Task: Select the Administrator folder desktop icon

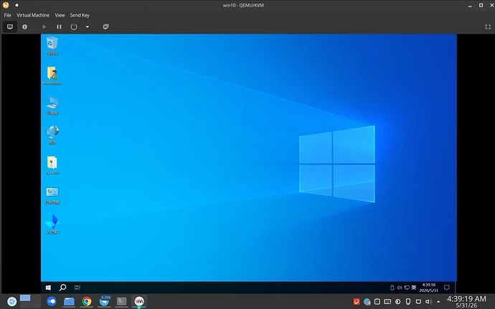Action: [x=52, y=76]
